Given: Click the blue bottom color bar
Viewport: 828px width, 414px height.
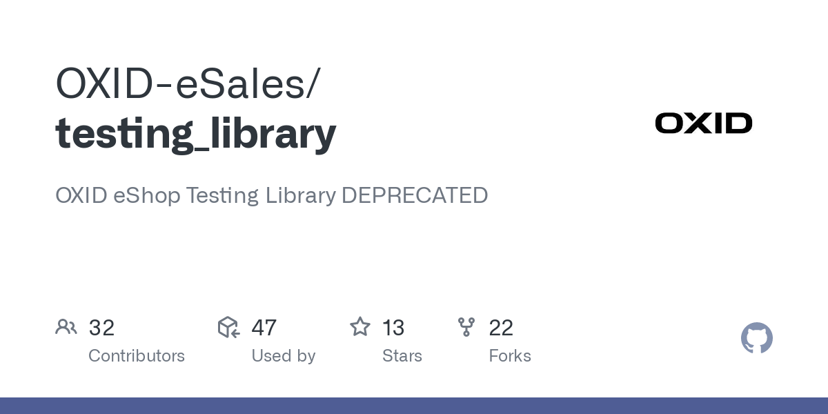Looking at the screenshot, I should (x=414, y=406).
